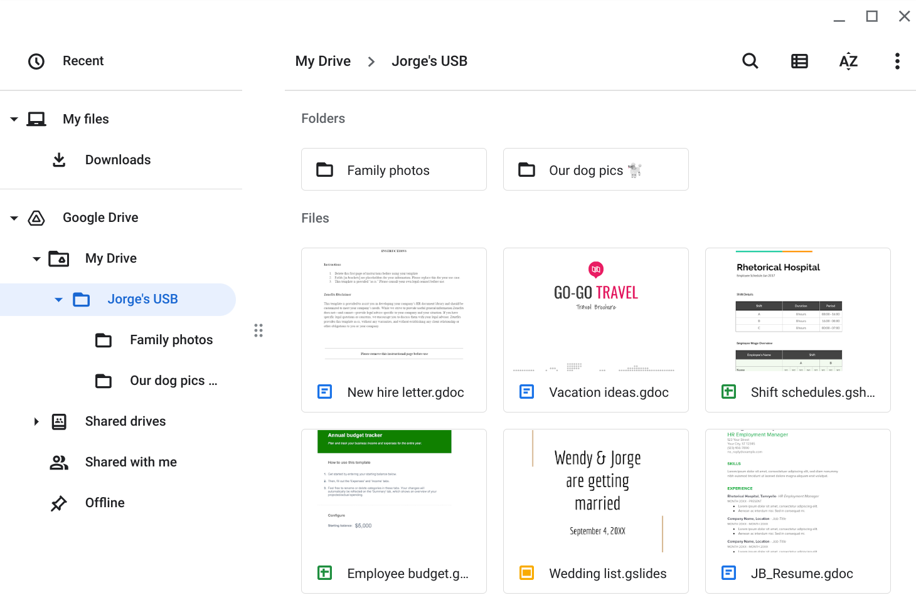Open Wedding list.gslides file
The height and width of the screenshot is (605, 916).
point(596,511)
